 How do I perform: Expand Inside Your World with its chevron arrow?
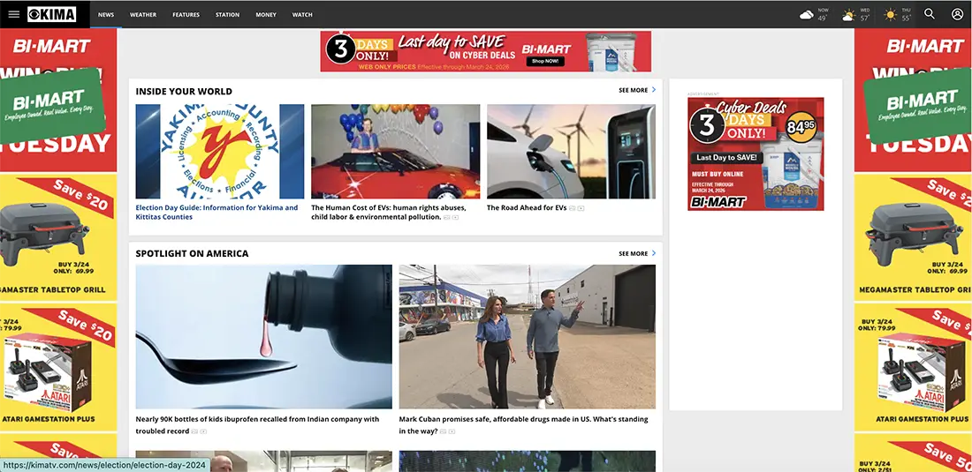(x=653, y=90)
